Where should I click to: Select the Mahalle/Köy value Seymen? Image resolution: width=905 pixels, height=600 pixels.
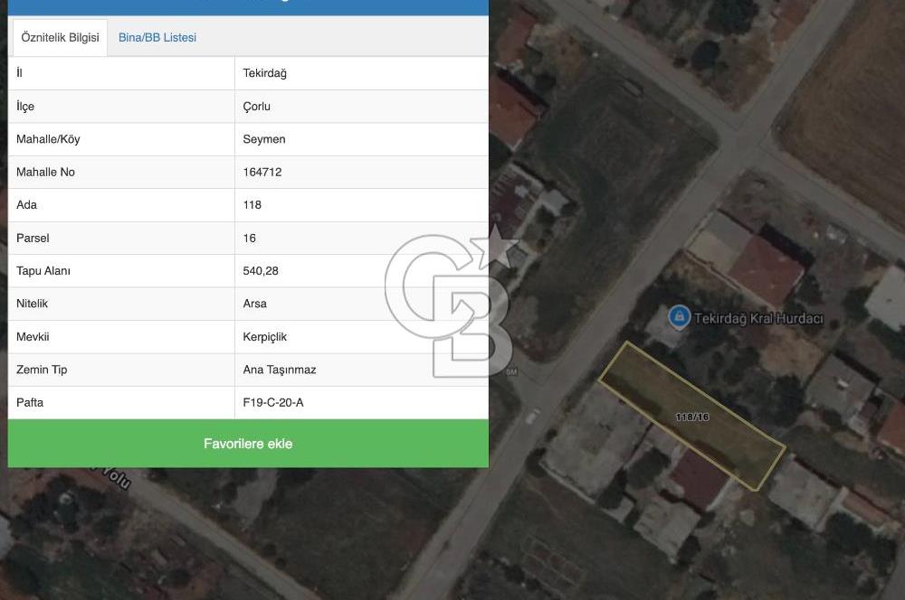click(x=264, y=139)
